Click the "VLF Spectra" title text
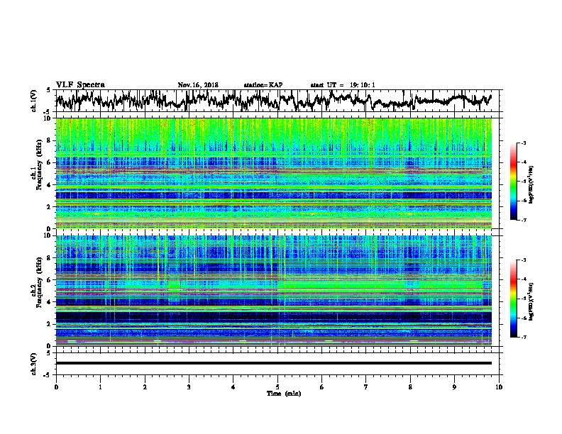Viewport: 562px width, 434px height. pyautogui.click(x=80, y=85)
